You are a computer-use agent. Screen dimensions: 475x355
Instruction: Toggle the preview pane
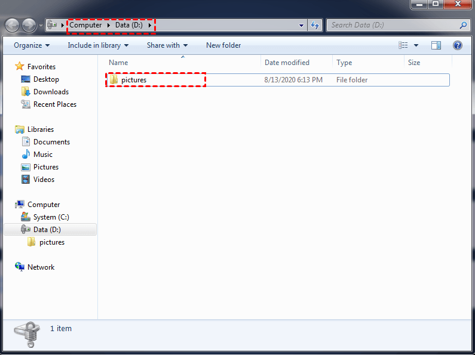pos(436,45)
